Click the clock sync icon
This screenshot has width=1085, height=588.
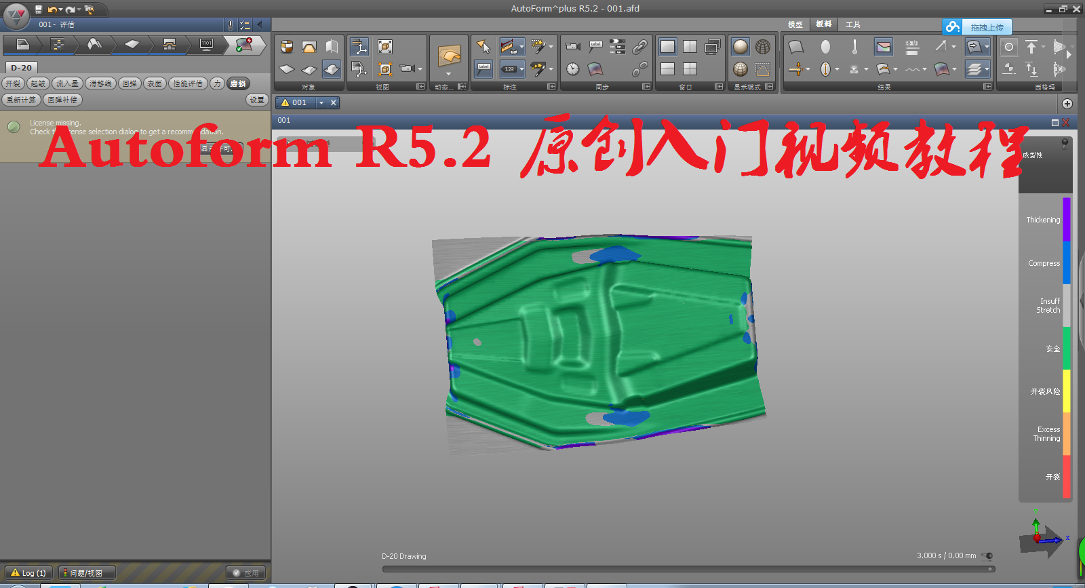pos(573,69)
